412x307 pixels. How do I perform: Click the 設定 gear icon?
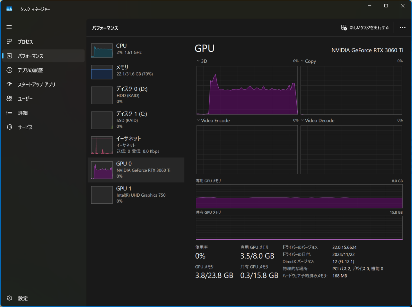9,298
